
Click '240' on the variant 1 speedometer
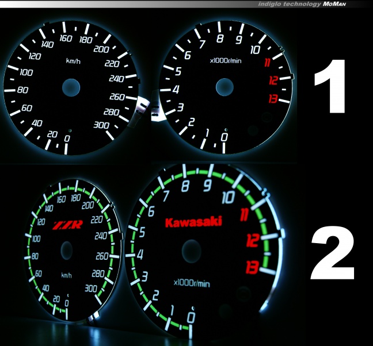(116, 79)
